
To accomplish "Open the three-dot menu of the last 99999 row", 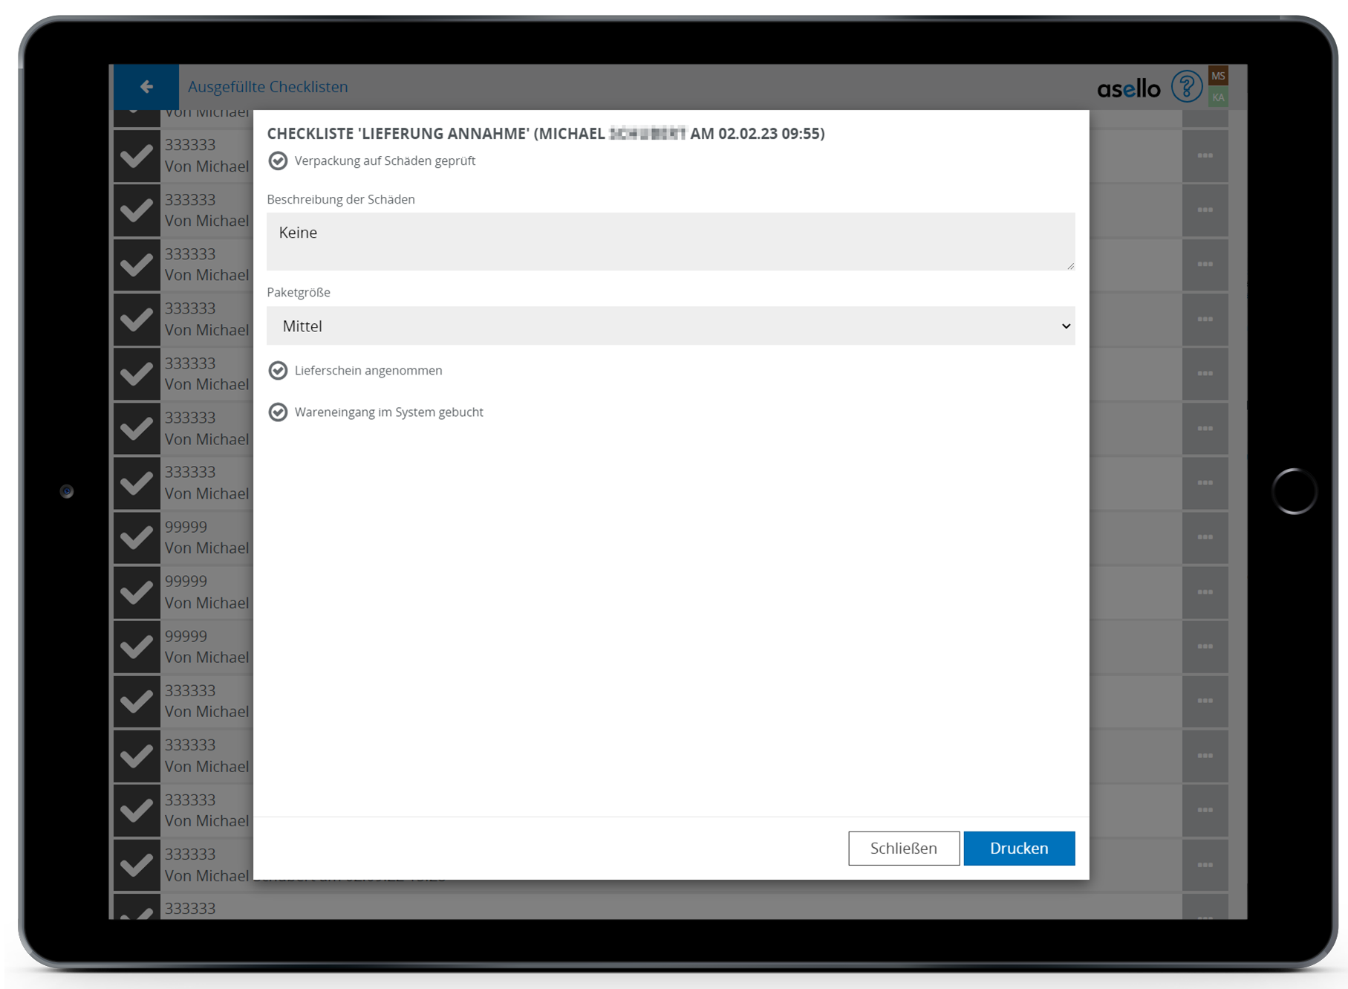I will click(x=1205, y=646).
